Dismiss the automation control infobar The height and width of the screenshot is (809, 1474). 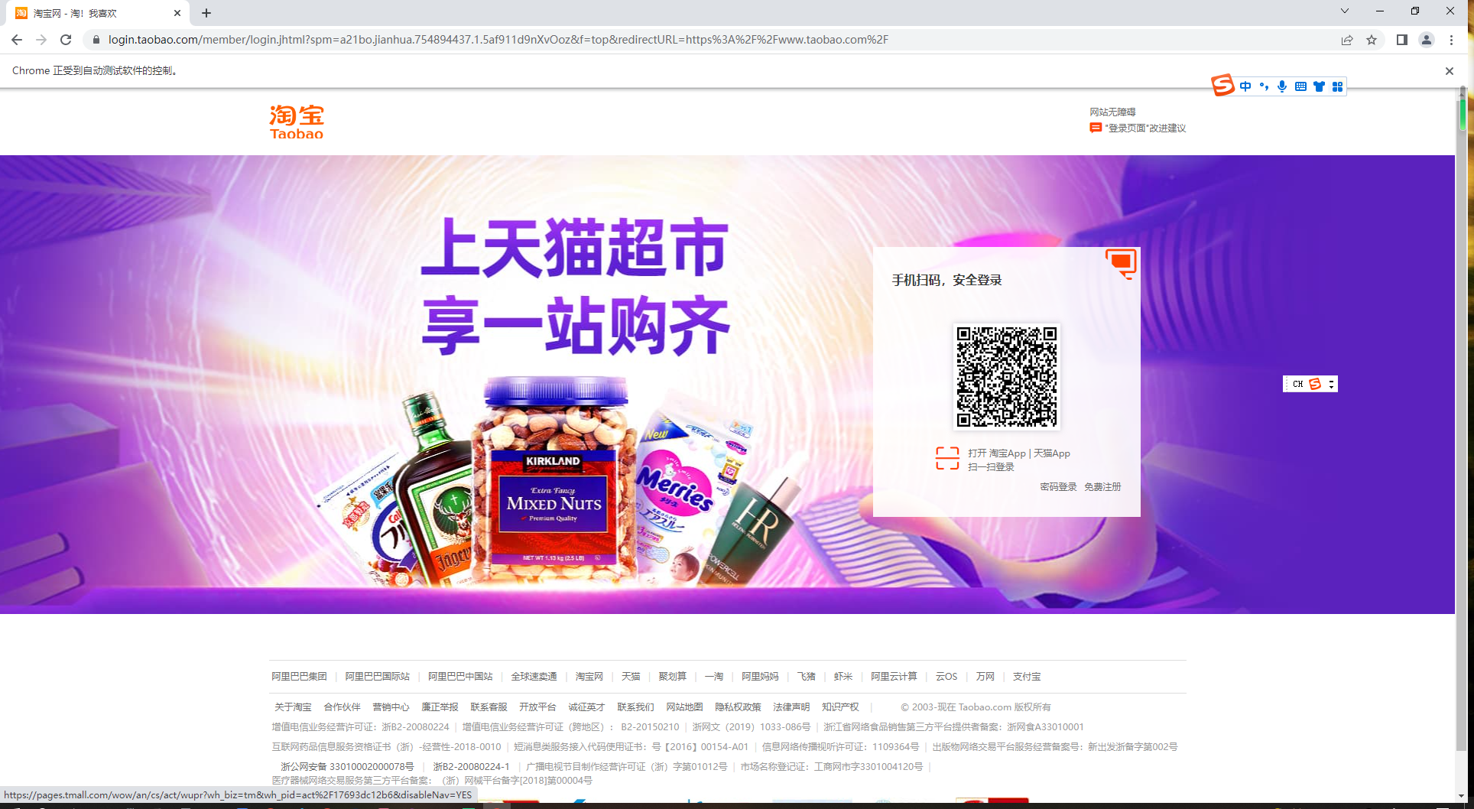1449,70
